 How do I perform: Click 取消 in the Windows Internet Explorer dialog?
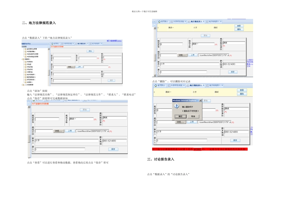pyautogui.click(x=193, y=117)
